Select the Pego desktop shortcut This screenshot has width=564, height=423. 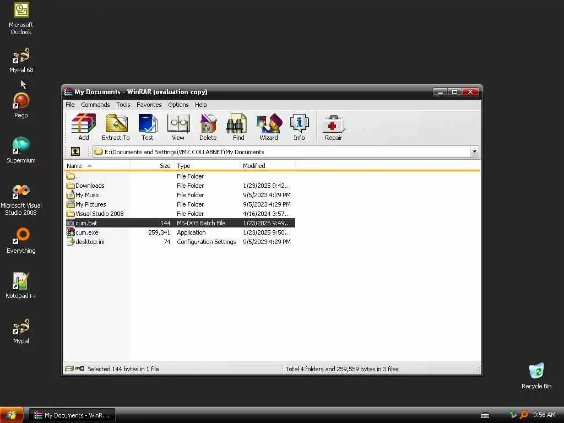[x=21, y=105]
